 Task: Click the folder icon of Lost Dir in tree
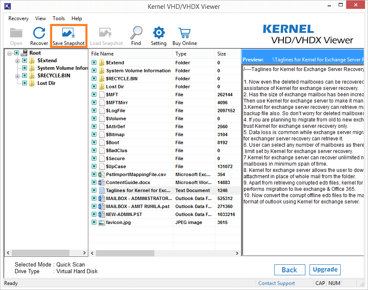pos(32,83)
